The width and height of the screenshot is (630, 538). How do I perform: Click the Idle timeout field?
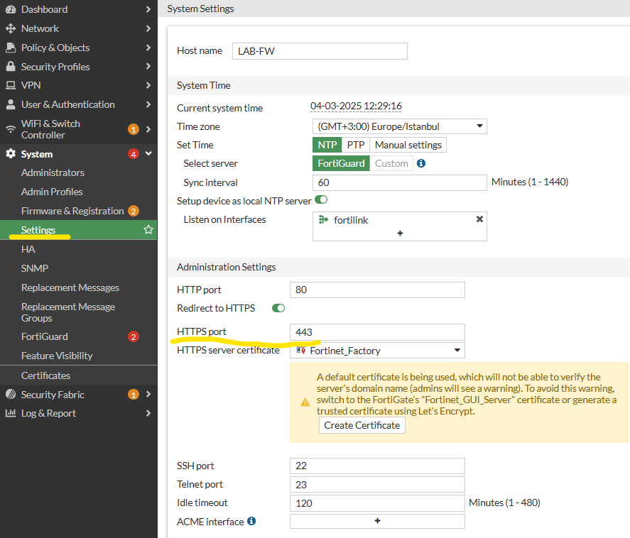(x=377, y=503)
